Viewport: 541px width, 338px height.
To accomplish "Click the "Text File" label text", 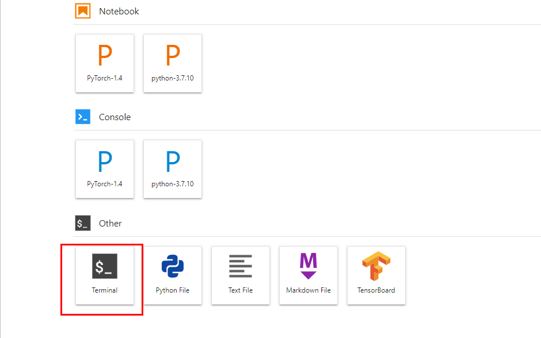I will pyautogui.click(x=241, y=290).
